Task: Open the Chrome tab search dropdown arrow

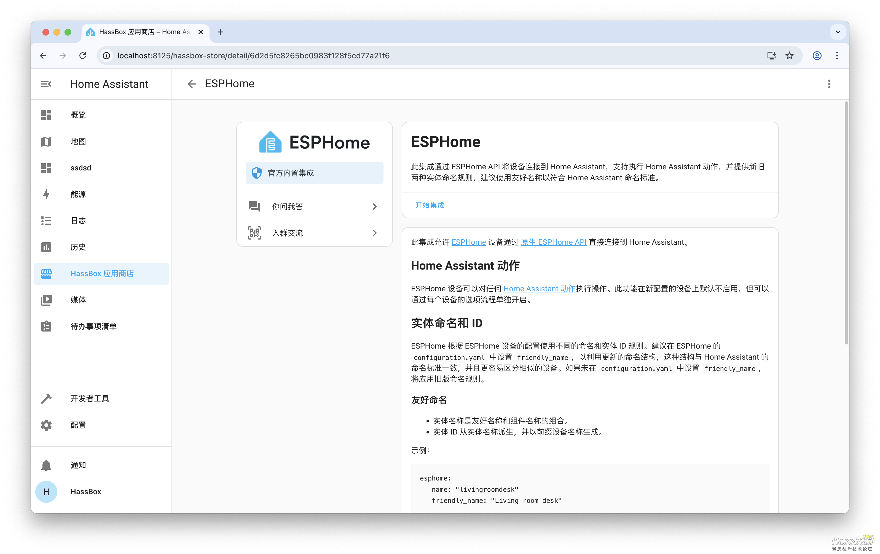Action: (x=838, y=32)
